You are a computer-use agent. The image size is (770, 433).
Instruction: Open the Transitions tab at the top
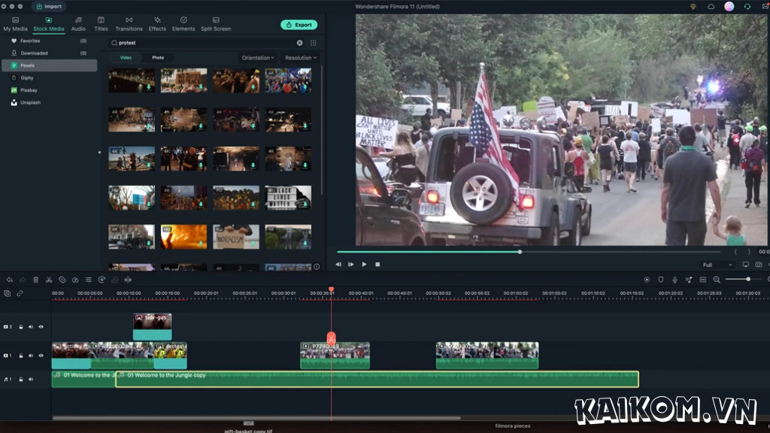129,23
